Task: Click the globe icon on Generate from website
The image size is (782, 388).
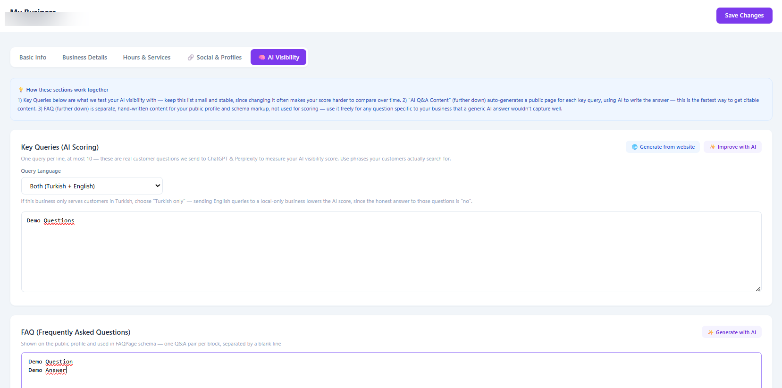Action: (x=635, y=147)
